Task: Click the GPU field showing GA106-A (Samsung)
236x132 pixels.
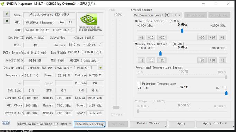Action: pyautogui.click(x=40, y=22)
